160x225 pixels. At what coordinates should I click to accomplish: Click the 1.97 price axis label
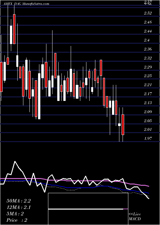148,139
